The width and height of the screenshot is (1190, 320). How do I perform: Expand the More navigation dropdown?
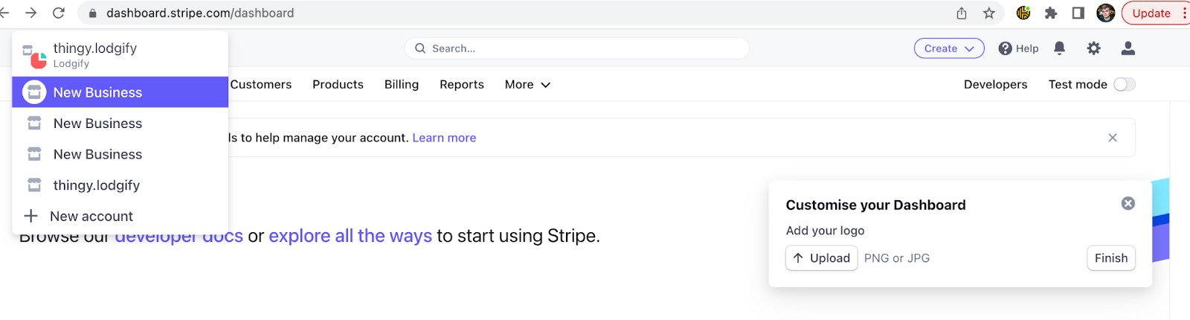click(527, 85)
